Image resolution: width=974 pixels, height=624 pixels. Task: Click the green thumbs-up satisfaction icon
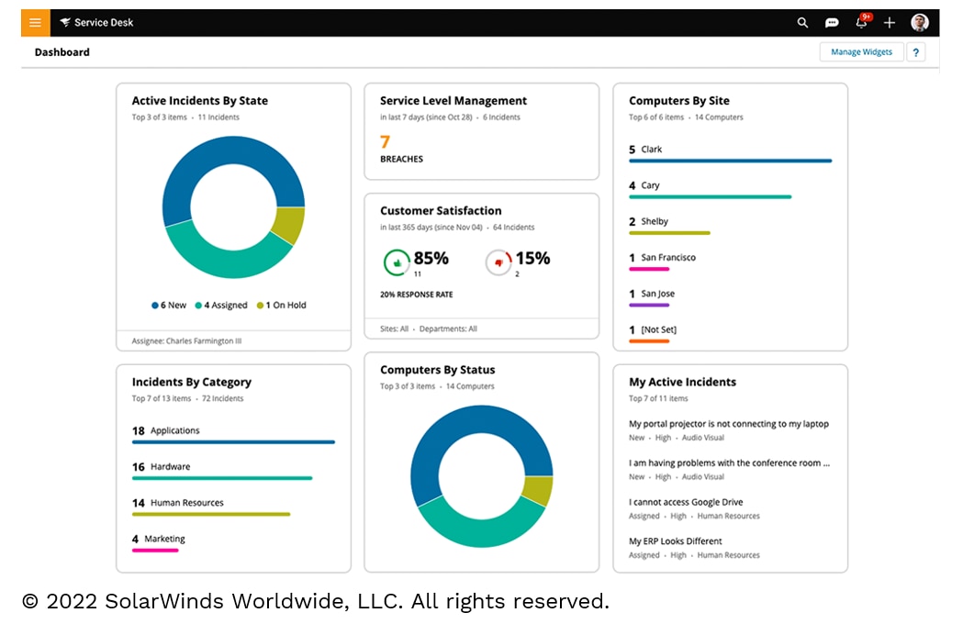pos(397,262)
